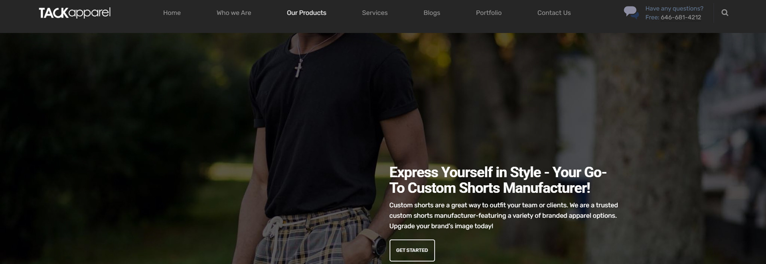Open the Who we Are menu
766x264 pixels.
[234, 13]
